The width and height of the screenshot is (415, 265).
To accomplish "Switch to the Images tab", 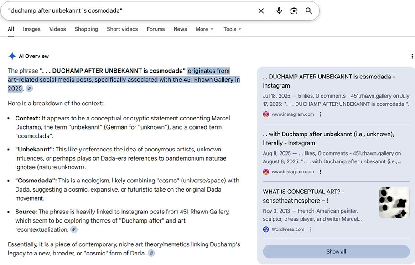I will 31,29.
